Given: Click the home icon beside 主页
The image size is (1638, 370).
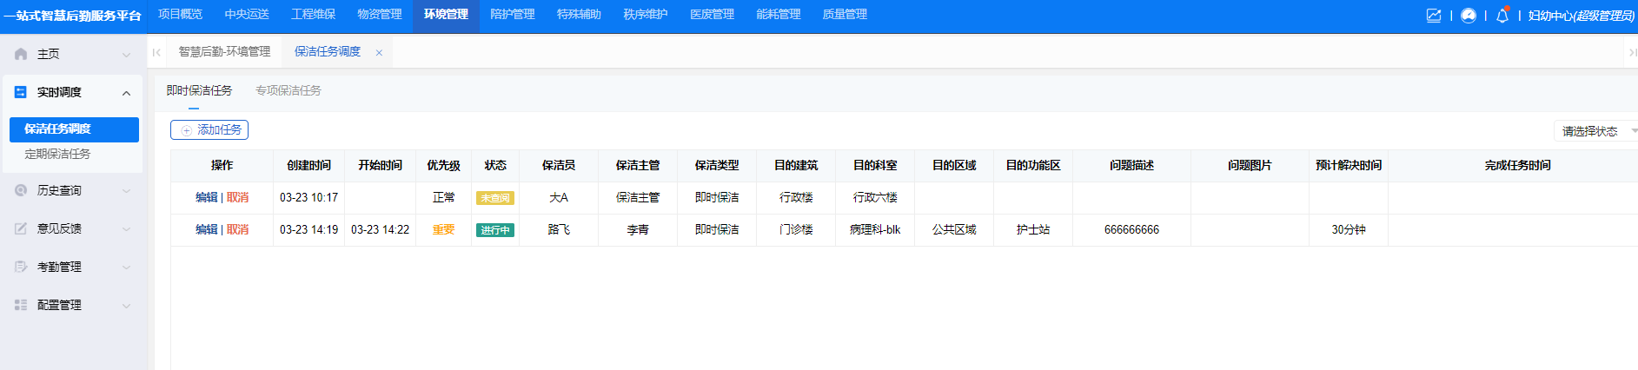Looking at the screenshot, I should coord(21,54).
